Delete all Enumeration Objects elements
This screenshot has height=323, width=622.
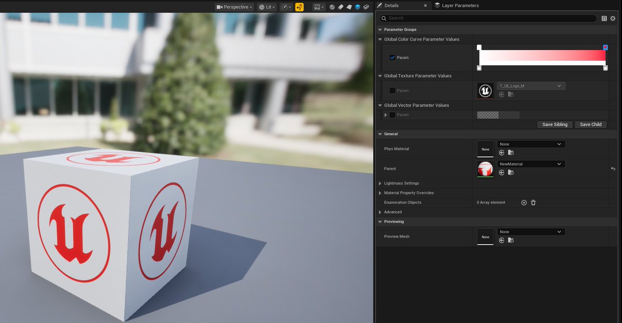point(533,203)
